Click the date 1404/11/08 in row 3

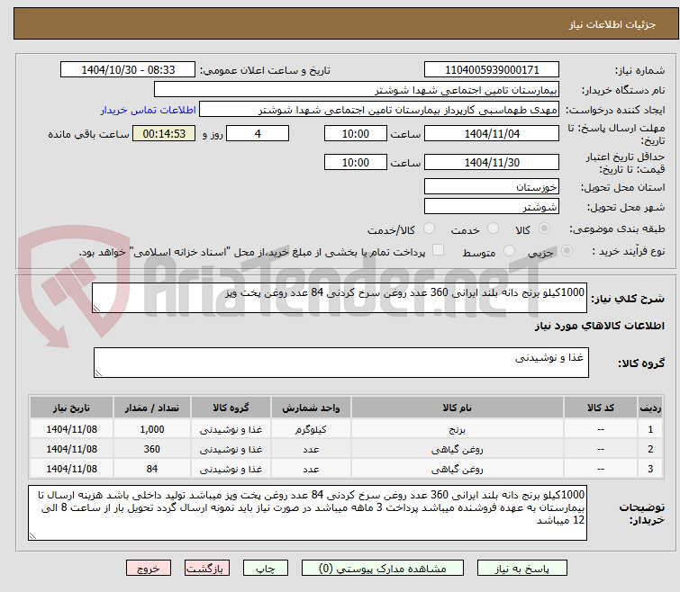[71, 469]
